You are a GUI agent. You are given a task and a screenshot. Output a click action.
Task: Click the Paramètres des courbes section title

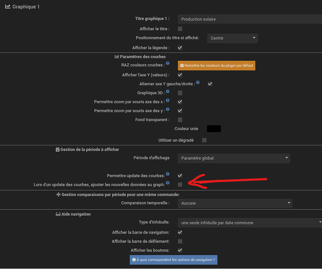(x=143, y=57)
